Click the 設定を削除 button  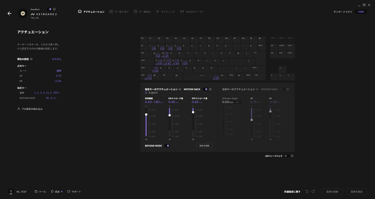[204, 146]
